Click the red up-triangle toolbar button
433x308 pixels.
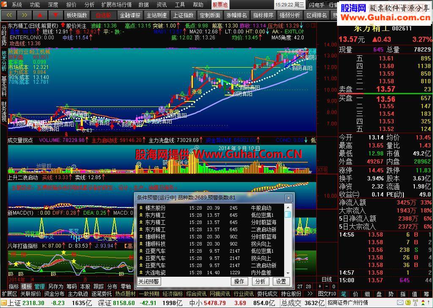40,15
